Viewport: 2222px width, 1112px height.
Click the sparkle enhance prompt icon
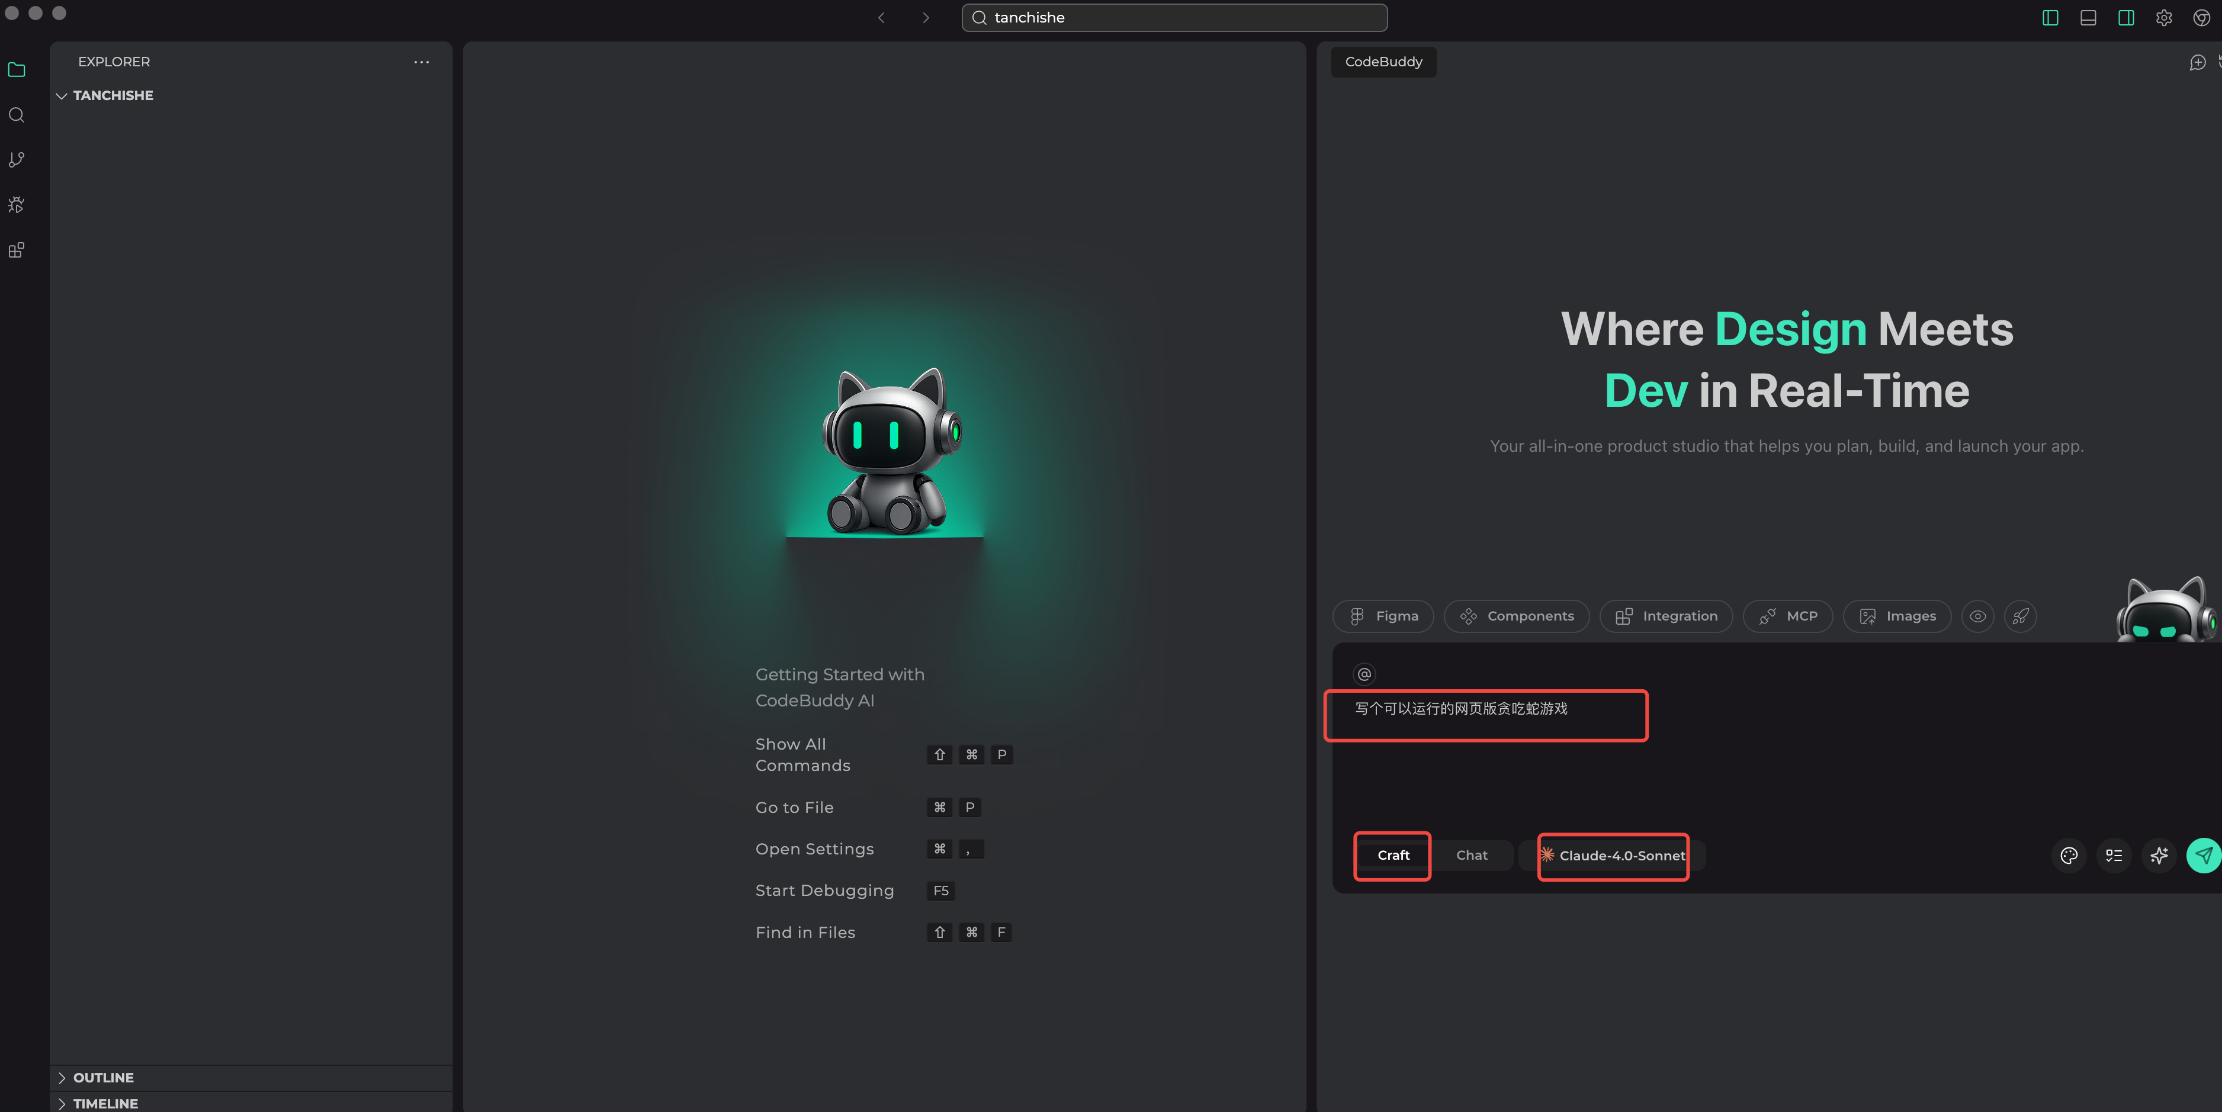point(2158,855)
